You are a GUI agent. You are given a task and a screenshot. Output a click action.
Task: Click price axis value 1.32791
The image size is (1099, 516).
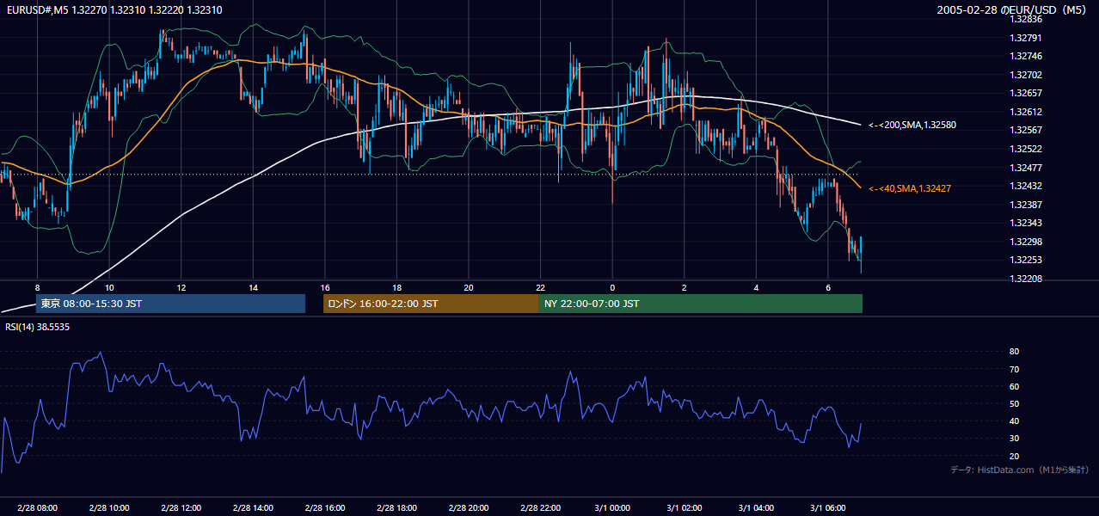click(x=1026, y=38)
